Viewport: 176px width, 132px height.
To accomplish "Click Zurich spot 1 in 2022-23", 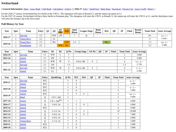I will (x=23, y=62).
